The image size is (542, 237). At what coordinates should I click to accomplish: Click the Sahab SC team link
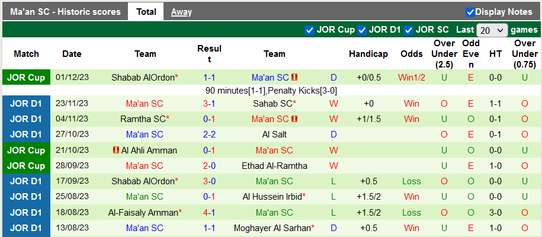[x=272, y=104]
